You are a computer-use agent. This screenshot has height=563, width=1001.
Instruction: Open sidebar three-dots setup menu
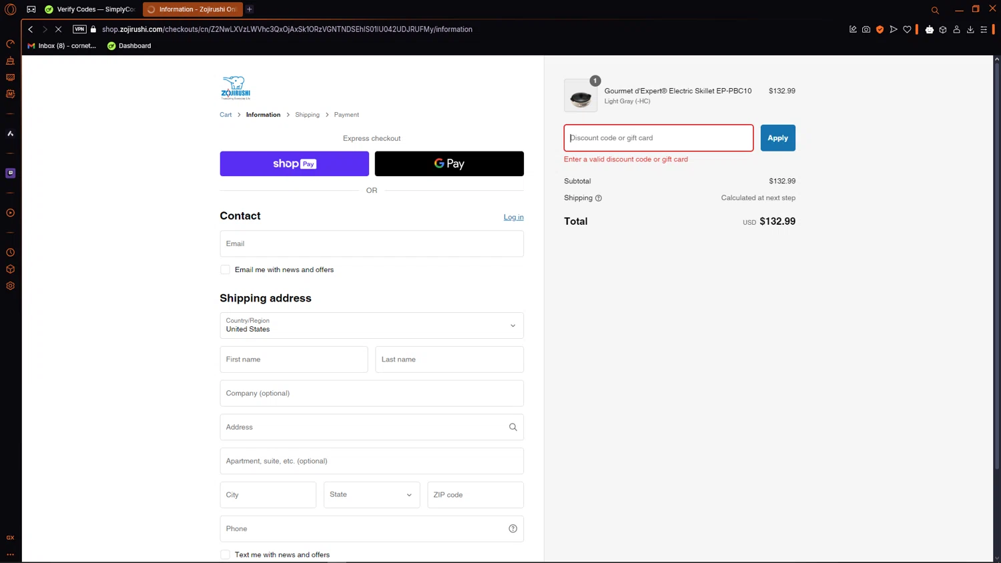[x=10, y=554]
